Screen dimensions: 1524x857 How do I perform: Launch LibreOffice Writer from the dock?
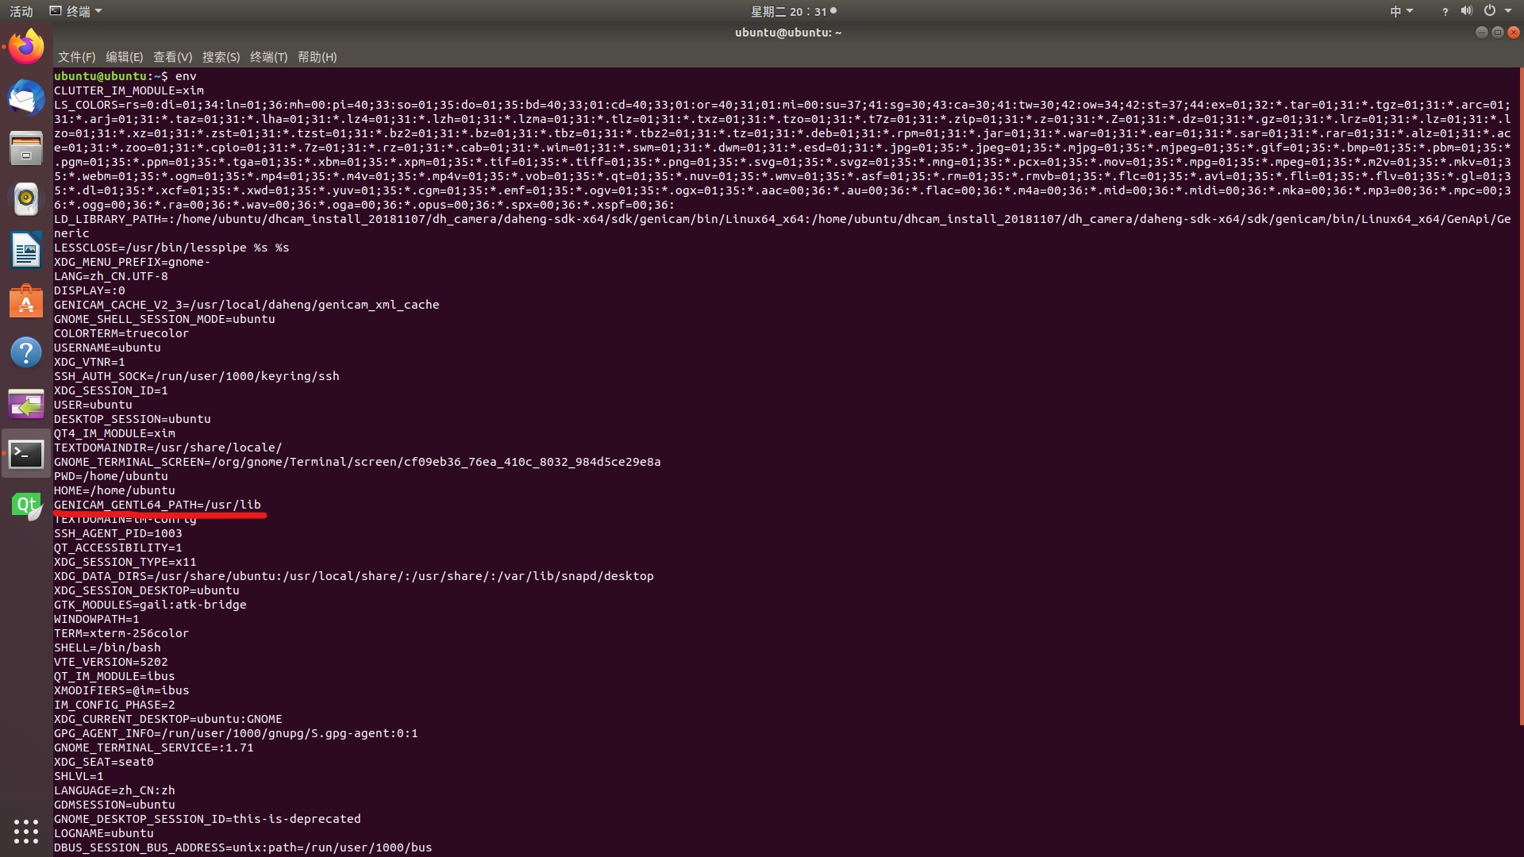point(26,250)
